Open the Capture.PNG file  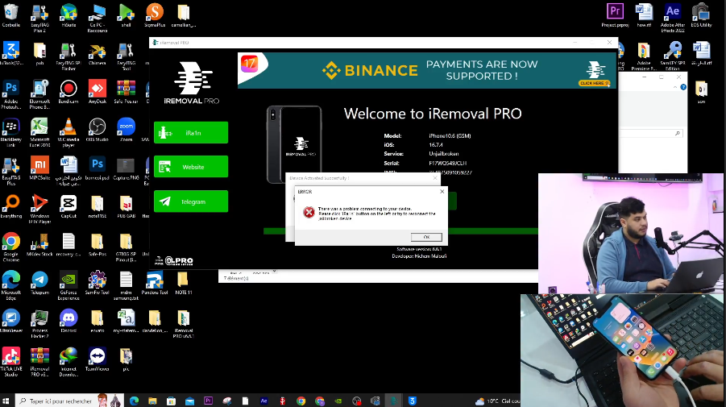pos(126,168)
